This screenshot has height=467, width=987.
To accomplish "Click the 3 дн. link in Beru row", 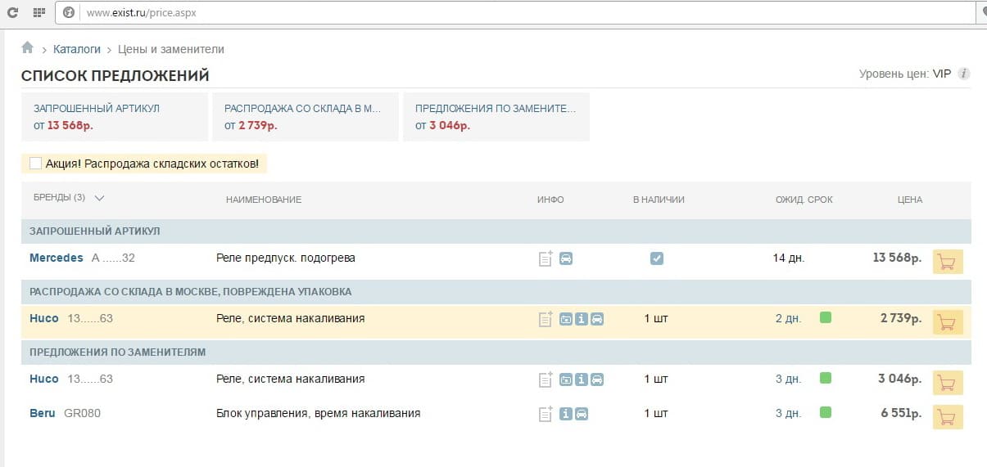I will click(x=788, y=413).
